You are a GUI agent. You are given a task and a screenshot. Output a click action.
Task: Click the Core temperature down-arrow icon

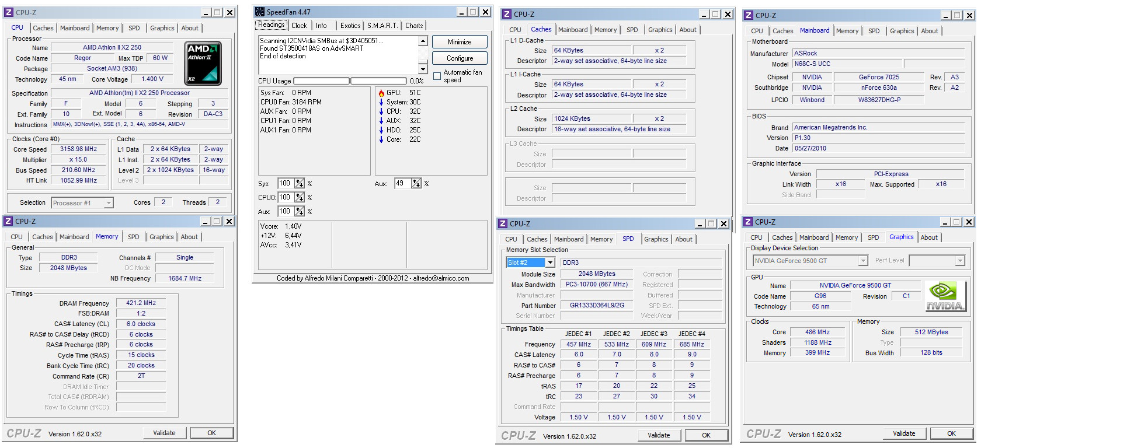[x=381, y=139]
